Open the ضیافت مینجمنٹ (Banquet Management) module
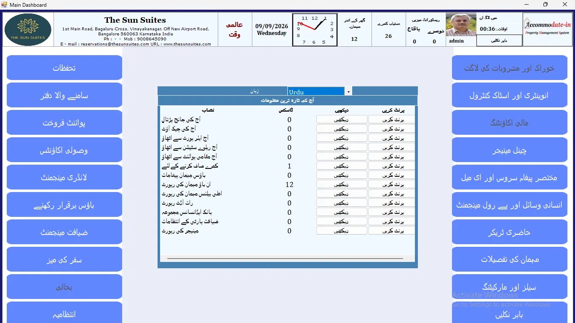Viewport: 575px width, 323px height. [x=64, y=232]
